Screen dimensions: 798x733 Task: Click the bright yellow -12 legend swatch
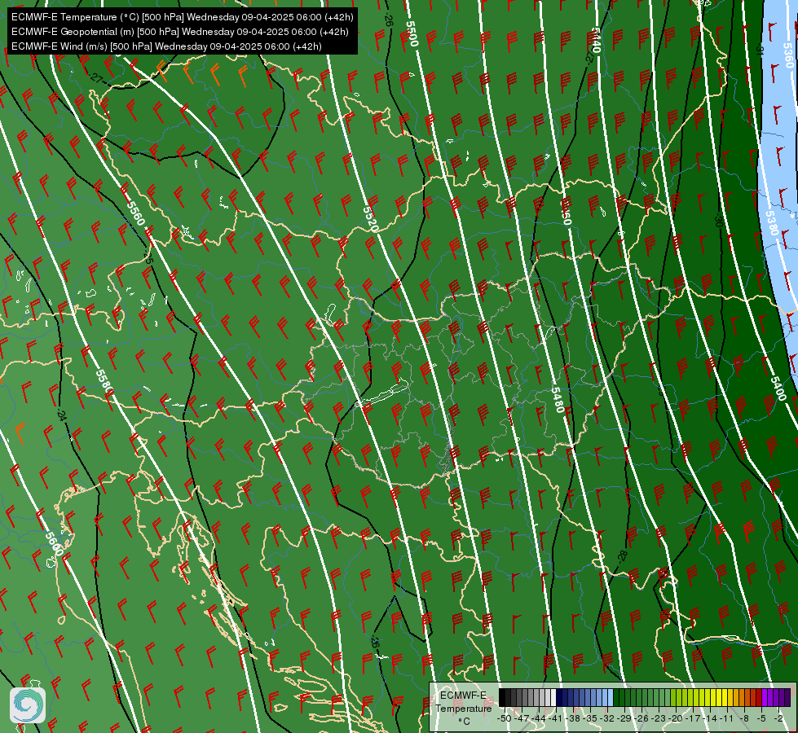coord(725,697)
